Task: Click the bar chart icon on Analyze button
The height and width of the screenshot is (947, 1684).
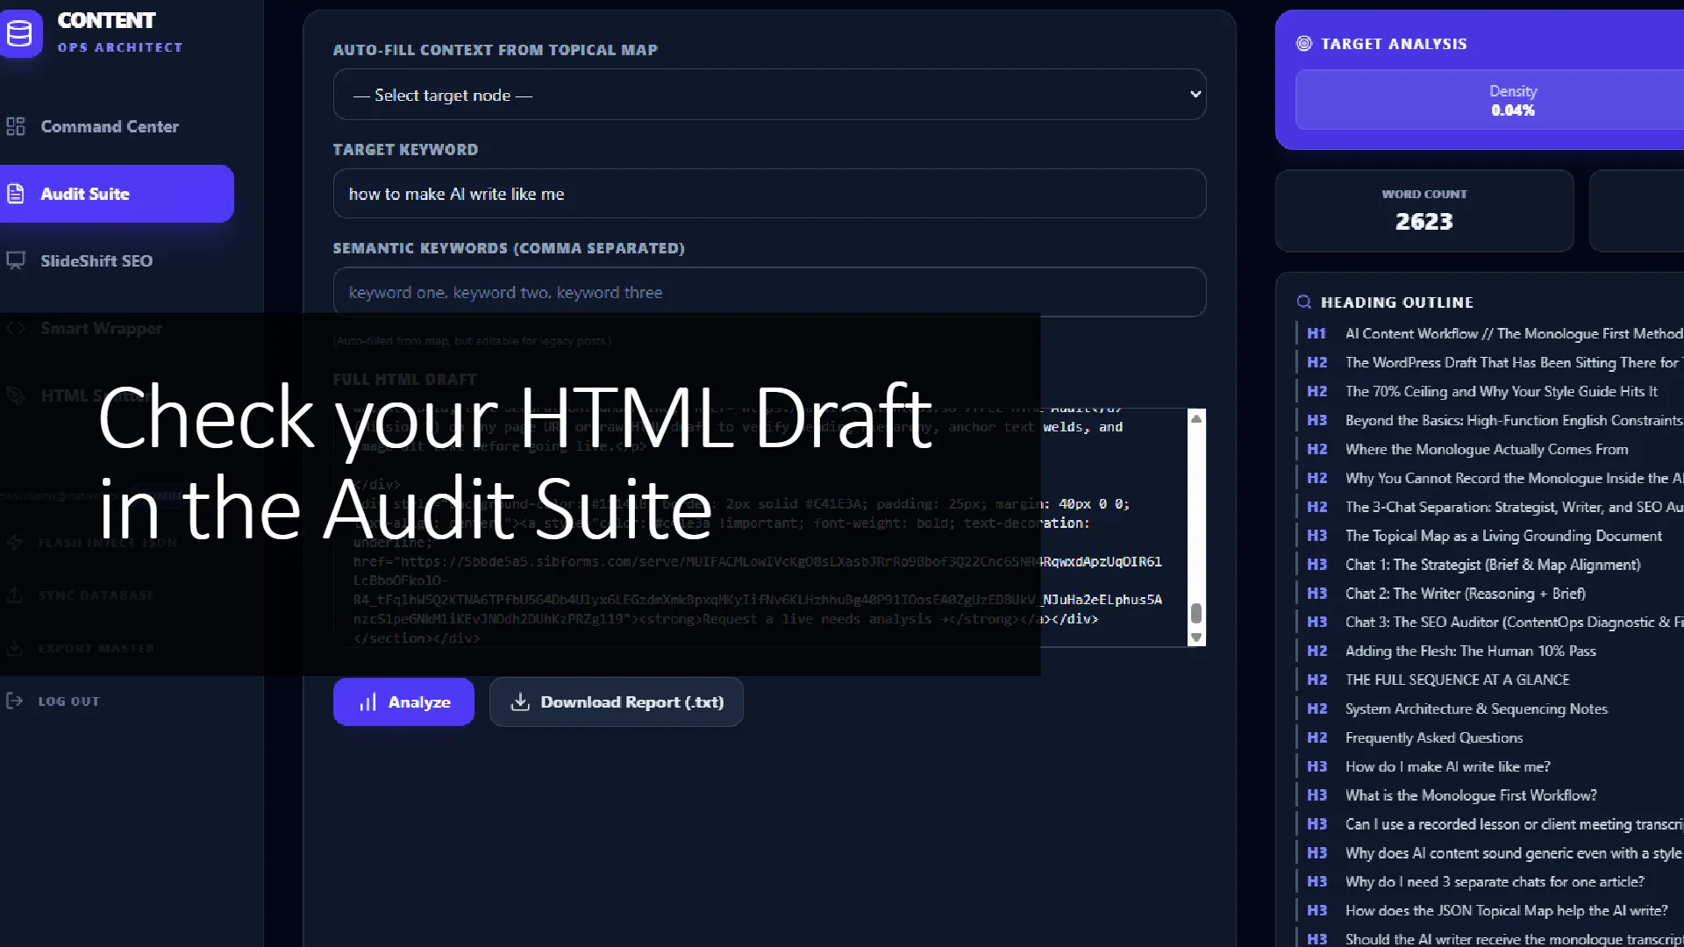Action: click(368, 702)
